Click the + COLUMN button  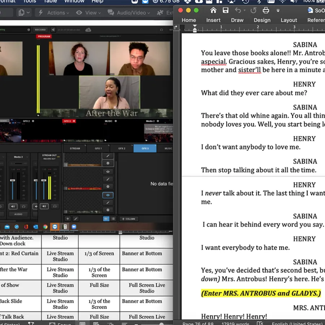tap(128, 219)
